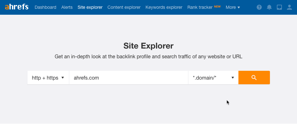Click the orange magnifier search button
Viewport: 297px width, 135px height.
(254, 78)
